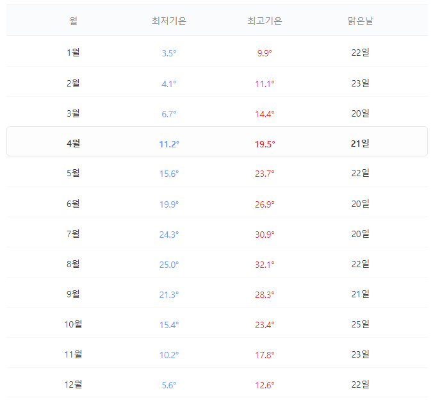Screen dimensions: 433x405
Task: Select the 6월 row label
Action: click(x=73, y=204)
